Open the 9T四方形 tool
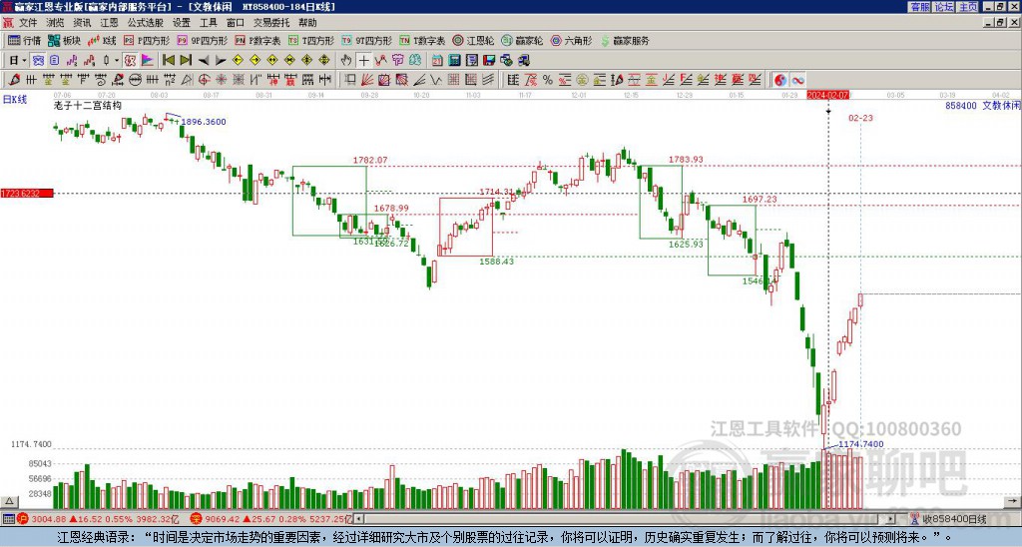The width and height of the screenshot is (1022, 547). [366, 40]
